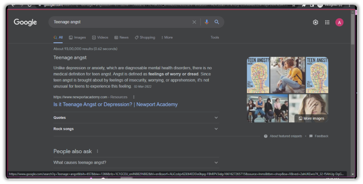Open the girl in yellow shirt thumbnail

pos(287,75)
